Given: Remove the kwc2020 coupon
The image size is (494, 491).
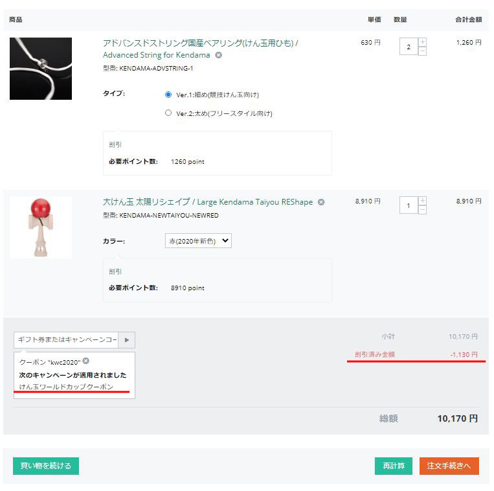Looking at the screenshot, I should [x=86, y=361].
